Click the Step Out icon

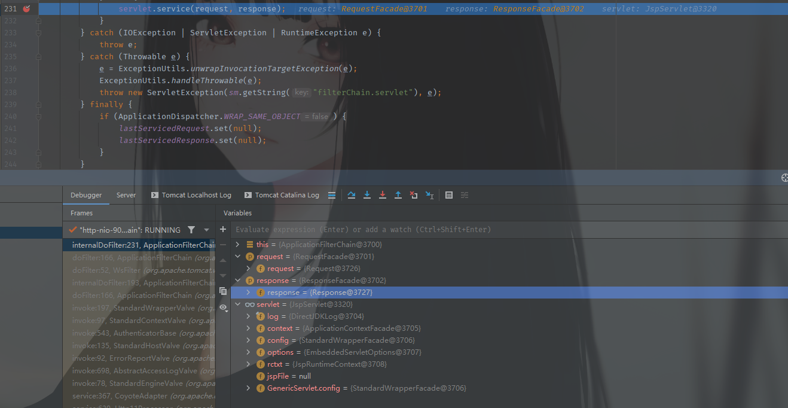click(398, 195)
